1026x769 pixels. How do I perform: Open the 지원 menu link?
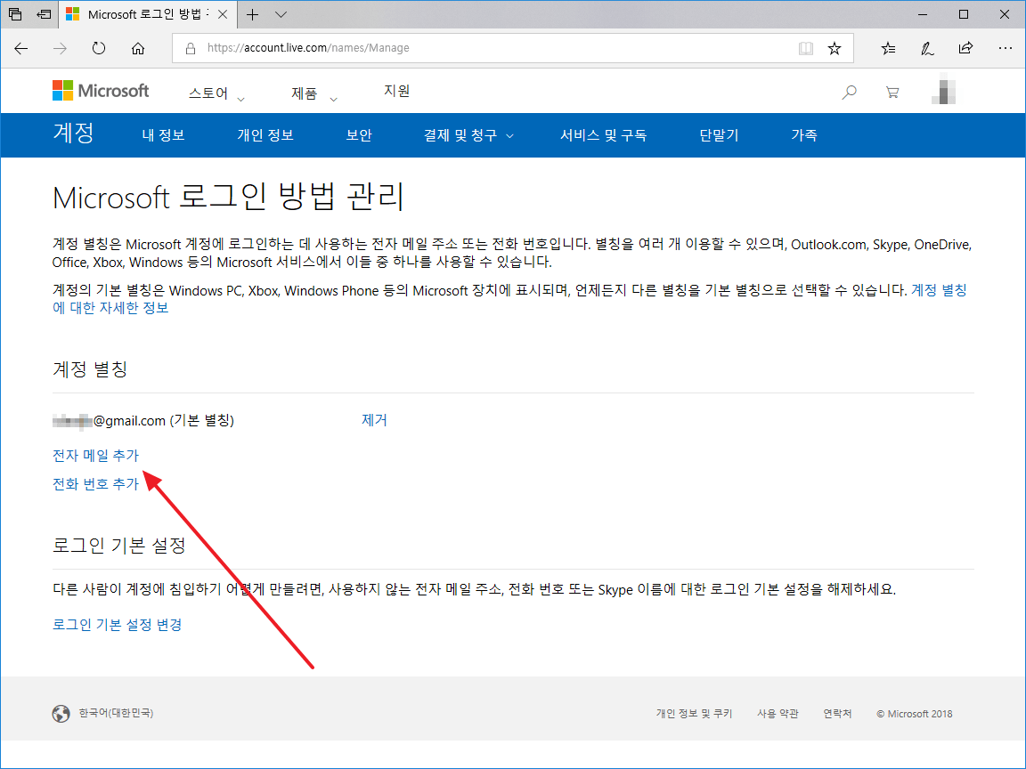(396, 91)
